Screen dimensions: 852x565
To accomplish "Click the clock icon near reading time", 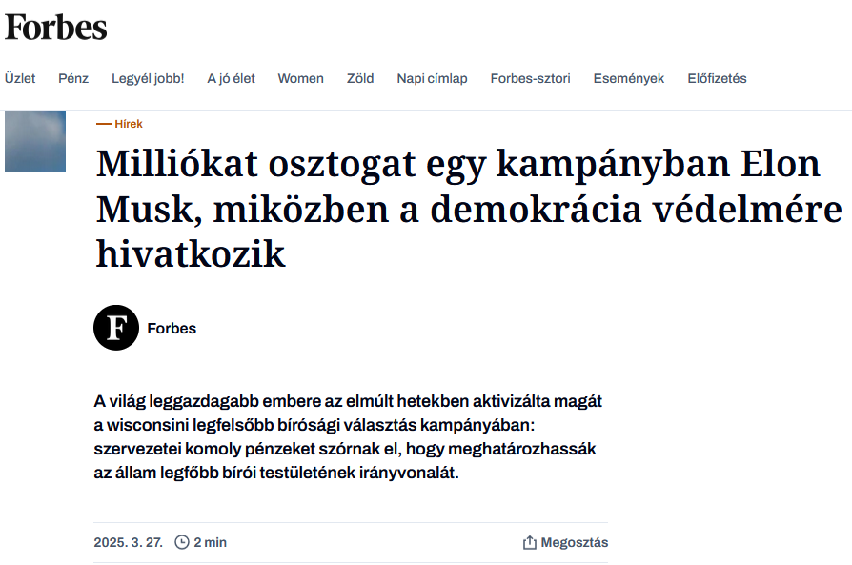I will (182, 543).
